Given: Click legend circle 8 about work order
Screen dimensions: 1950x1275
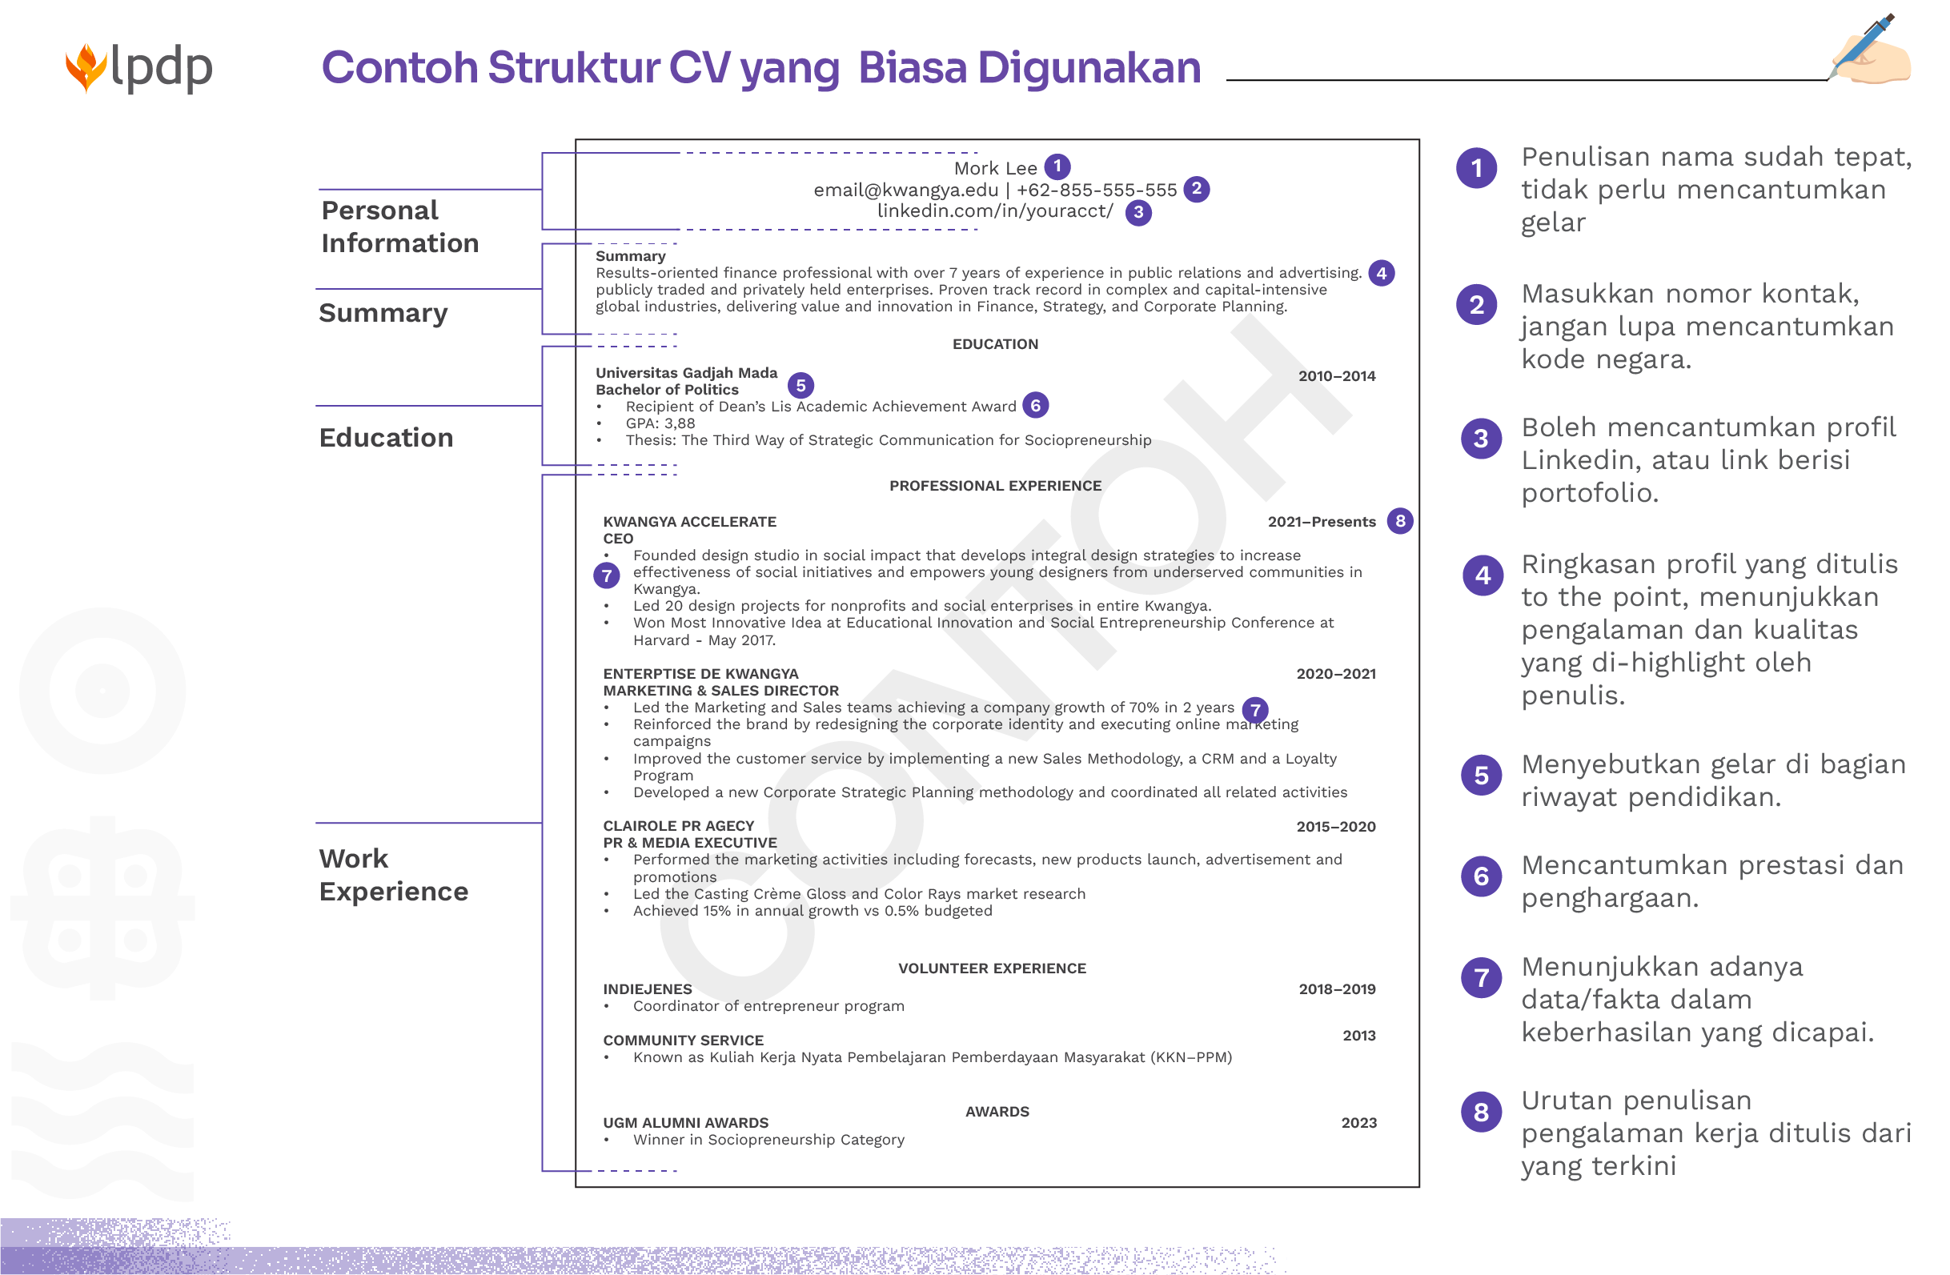Looking at the screenshot, I should tap(1482, 1111).
